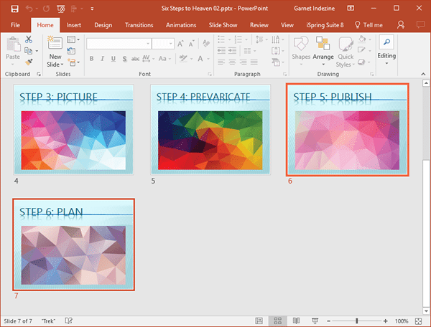Toggle Align Right paragraph

[244, 62]
